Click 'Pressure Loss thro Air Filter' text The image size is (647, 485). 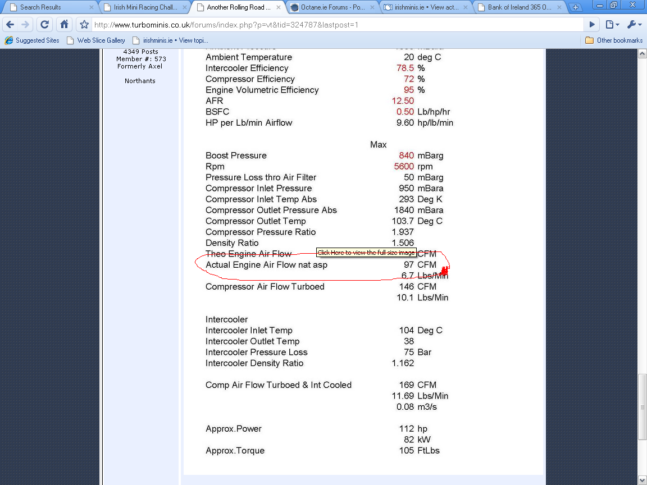coord(261,177)
